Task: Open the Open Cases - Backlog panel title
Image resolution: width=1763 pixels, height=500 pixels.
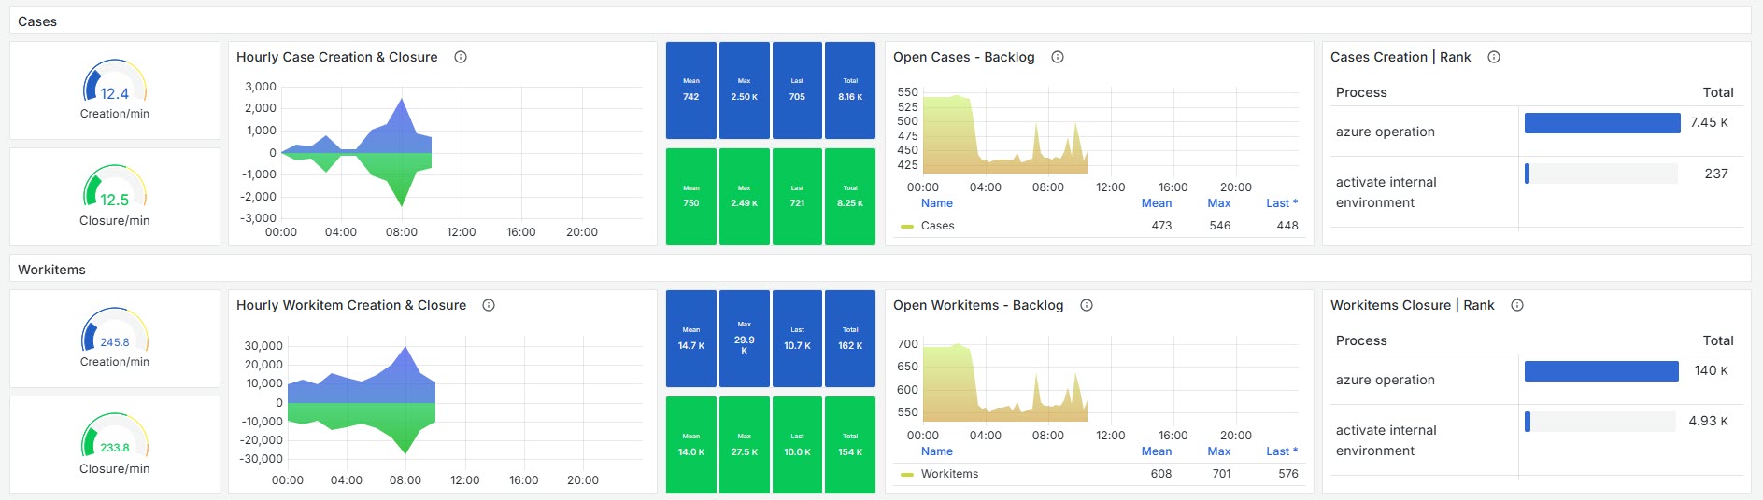Action: pyautogui.click(x=963, y=57)
